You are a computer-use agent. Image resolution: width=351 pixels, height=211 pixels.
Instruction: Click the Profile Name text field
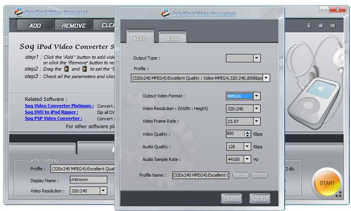pos(201,175)
